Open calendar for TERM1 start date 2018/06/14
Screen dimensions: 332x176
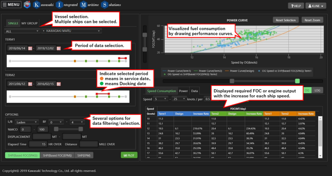[30, 48]
